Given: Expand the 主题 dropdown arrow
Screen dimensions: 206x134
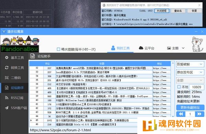Looking at the screenshot, I should click(183, 48).
